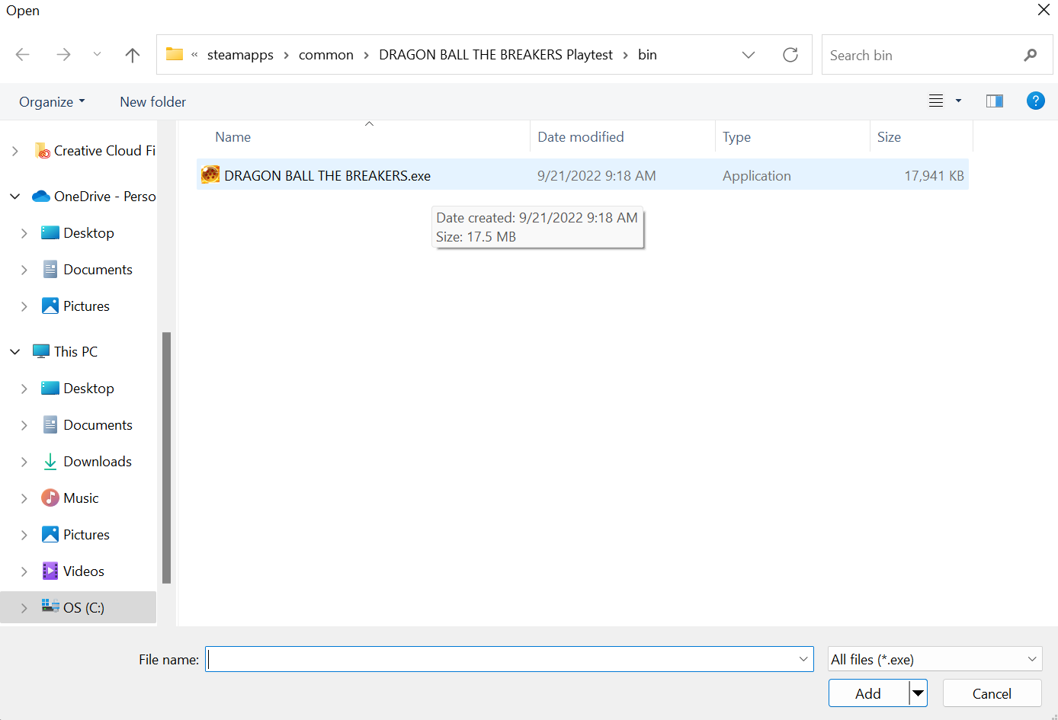Toggle the preview pane icon
Image resolution: width=1058 pixels, height=720 pixels.
point(994,101)
